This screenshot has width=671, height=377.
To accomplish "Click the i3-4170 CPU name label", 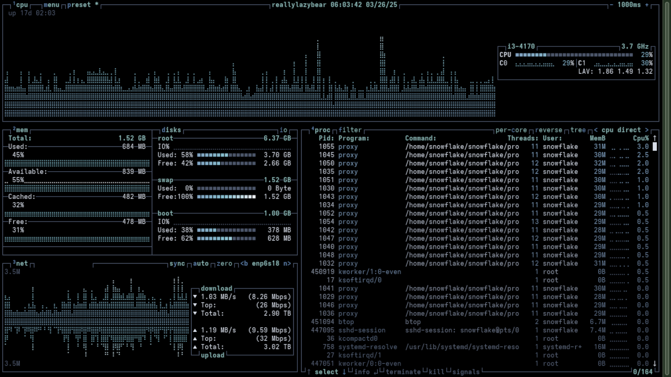I will coord(521,47).
